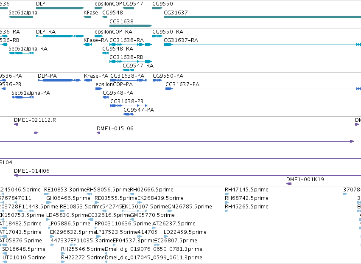Select the epsilonCOP gene label
The width and height of the screenshot is (361, 264).
[108, 4]
